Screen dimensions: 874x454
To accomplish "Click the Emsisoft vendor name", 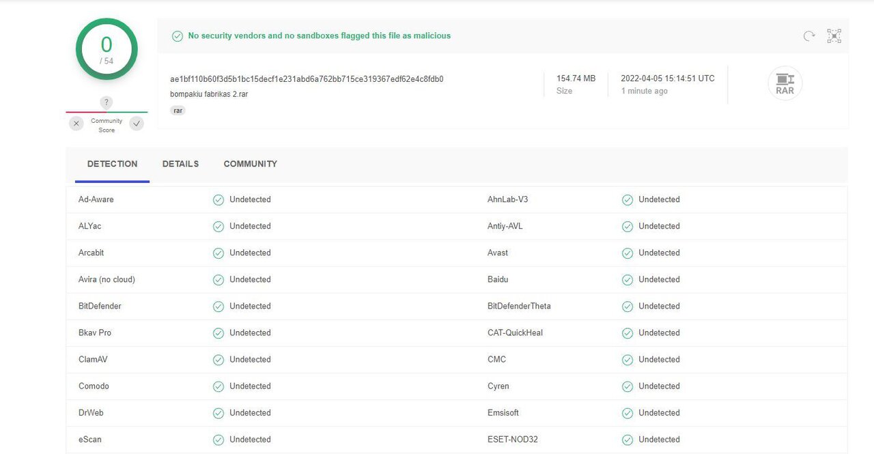I will point(503,412).
